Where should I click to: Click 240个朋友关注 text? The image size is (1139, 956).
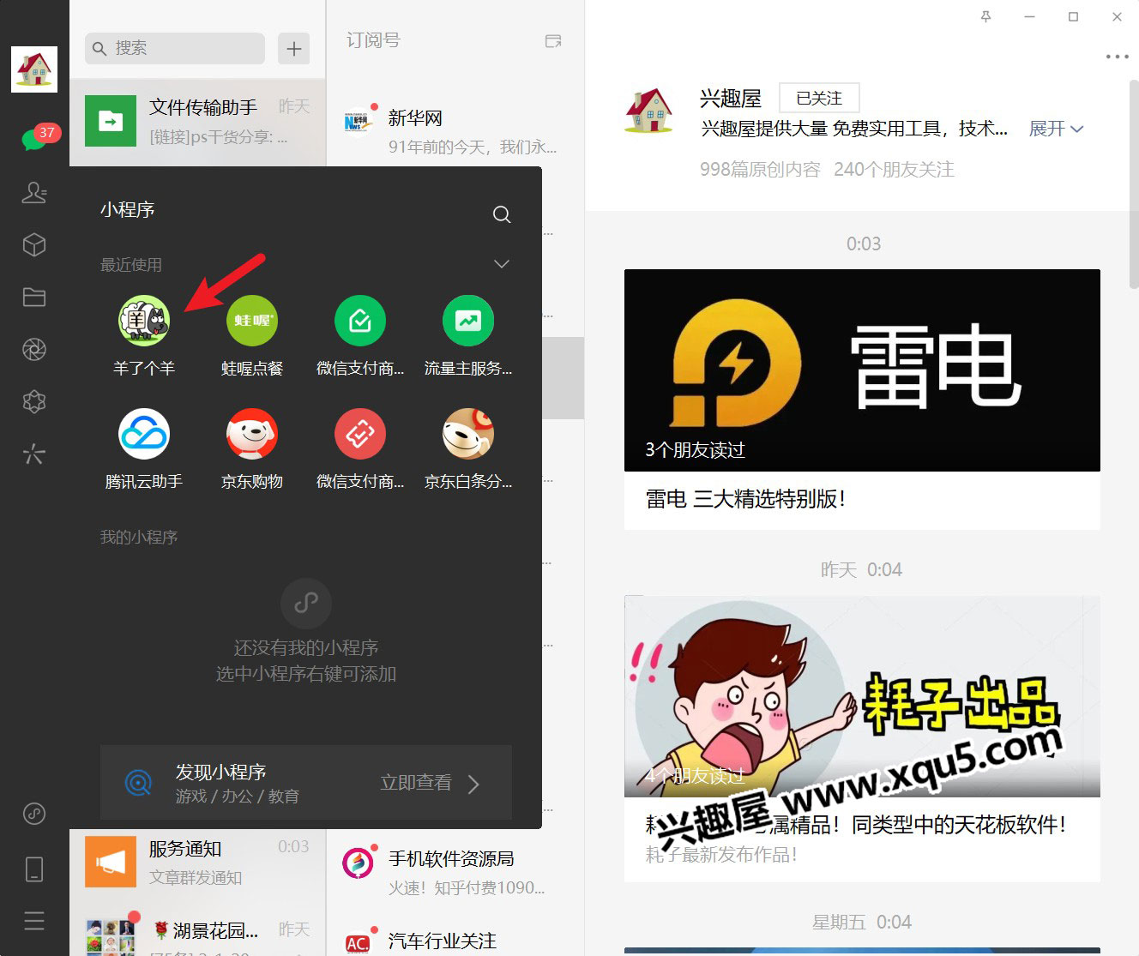point(894,170)
